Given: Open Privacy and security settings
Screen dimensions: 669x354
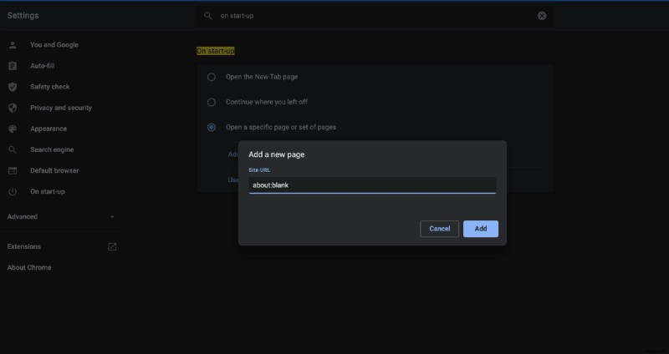Looking at the screenshot, I should [x=61, y=108].
